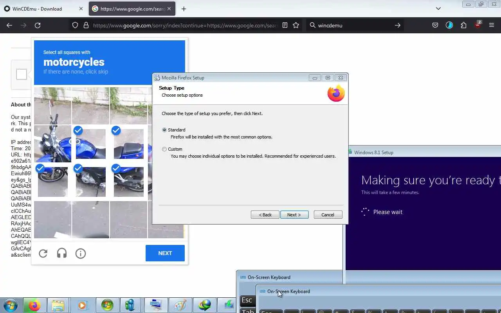
Task: Open the two-people messenger taskbar icon
Action: click(131, 305)
